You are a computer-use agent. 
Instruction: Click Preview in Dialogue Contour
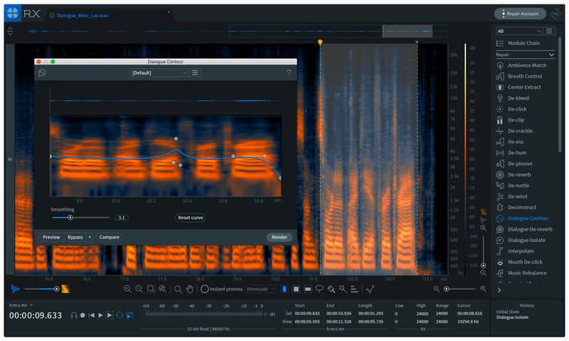point(51,237)
